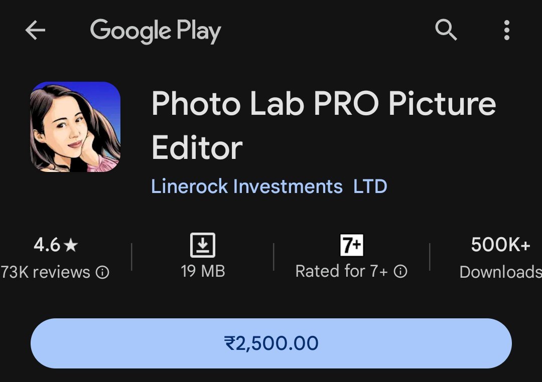Tap the Photo Lab app icon thumbnail

point(75,127)
